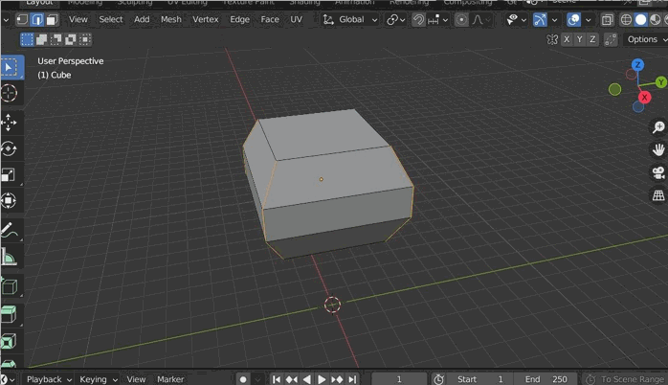The image size is (668, 385).
Task: Click the timeline View button
Action: pyautogui.click(x=136, y=379)
